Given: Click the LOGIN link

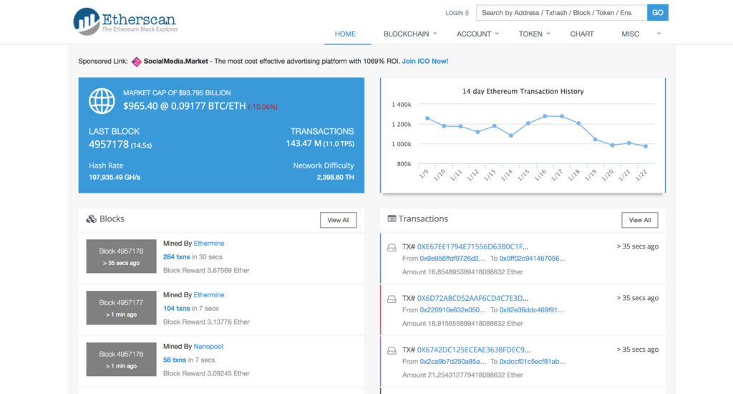Looking at the screenshot, I should coord(454,13).
